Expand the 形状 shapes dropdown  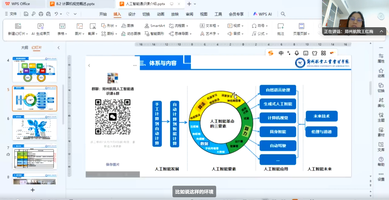[x=116, y=26]
